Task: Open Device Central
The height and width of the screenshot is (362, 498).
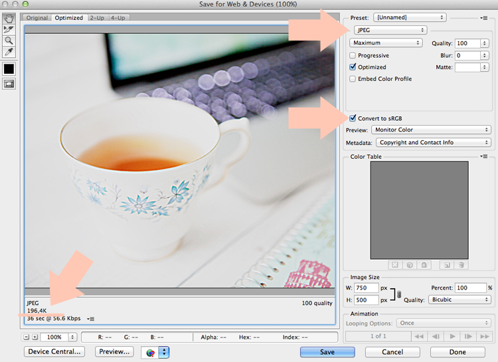Action: point(54,351)
